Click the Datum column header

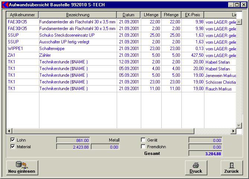click(x=129, y=14)
